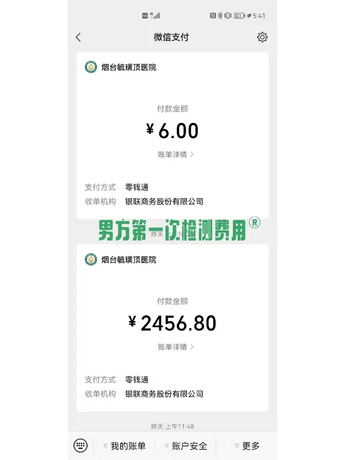Tap the 微信支付 page title
The height and width of the screenshot is (460, 345).
pyautogui.click(x=171, y=37)
